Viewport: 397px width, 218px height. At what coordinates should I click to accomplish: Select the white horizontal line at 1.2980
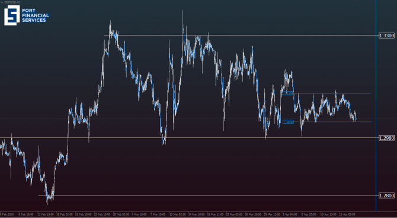tap(189, 138)
